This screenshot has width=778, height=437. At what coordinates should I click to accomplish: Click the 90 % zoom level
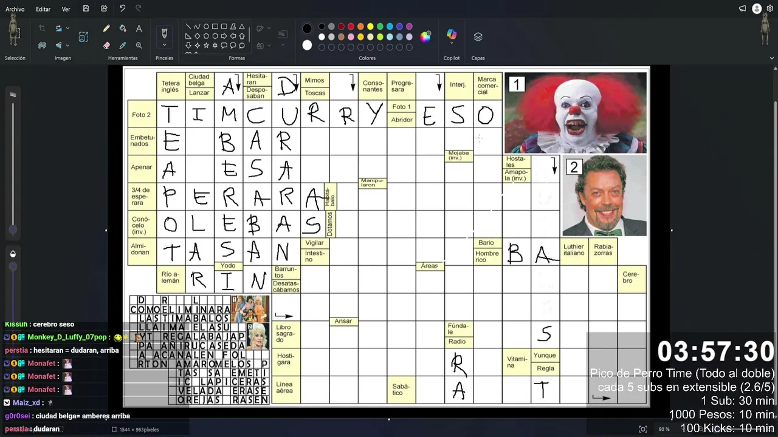coord(664,429)
